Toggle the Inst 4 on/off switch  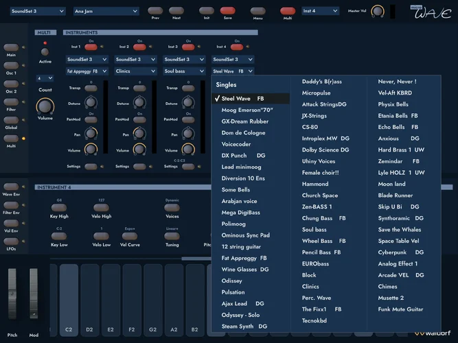(237, 47)
